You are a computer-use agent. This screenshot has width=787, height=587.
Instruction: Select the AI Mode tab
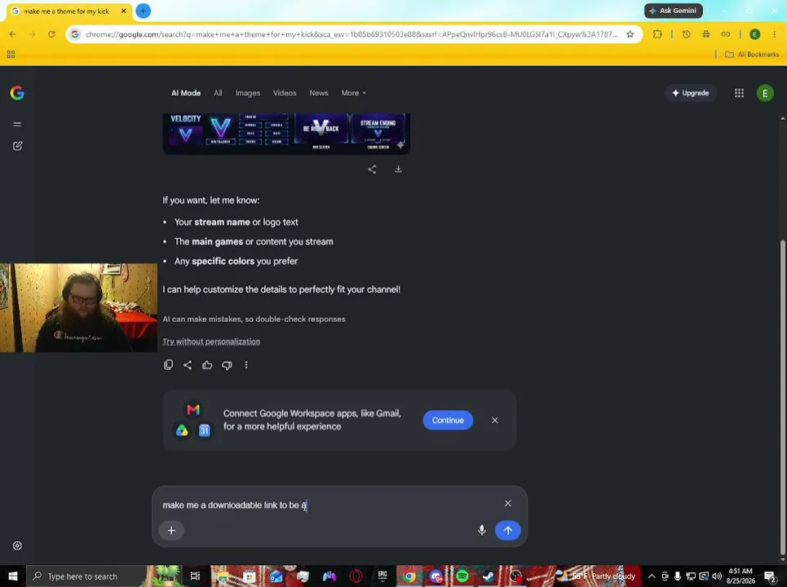[x=186, y=93]
